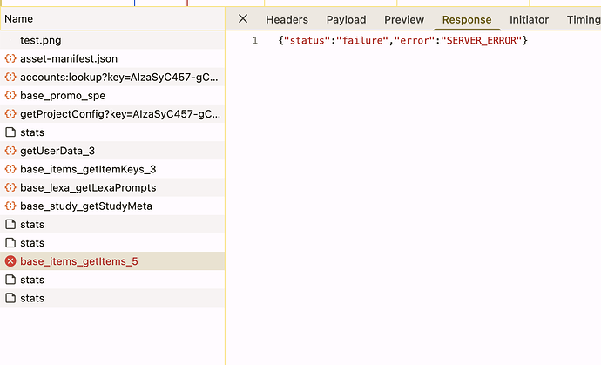Switch to the Preview tab

[404, 19]
